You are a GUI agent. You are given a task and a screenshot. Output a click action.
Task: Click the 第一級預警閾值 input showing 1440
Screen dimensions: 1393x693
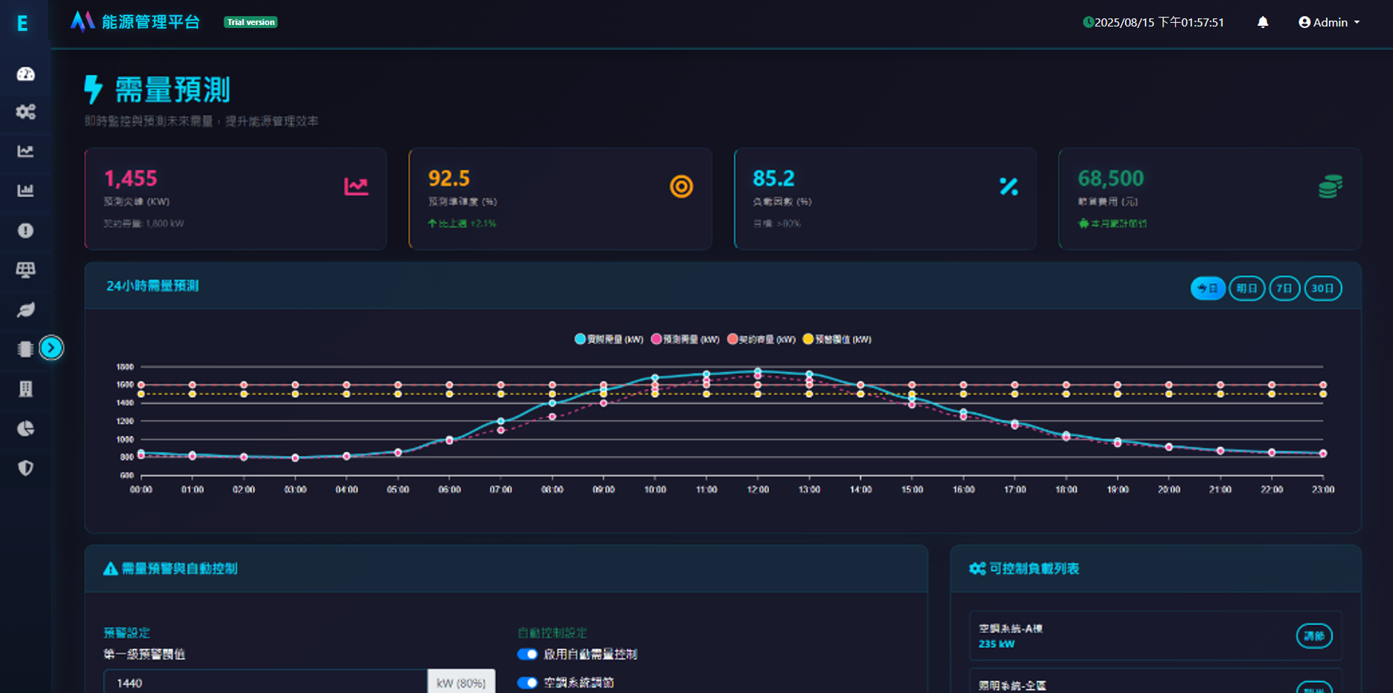coord(265,683)
